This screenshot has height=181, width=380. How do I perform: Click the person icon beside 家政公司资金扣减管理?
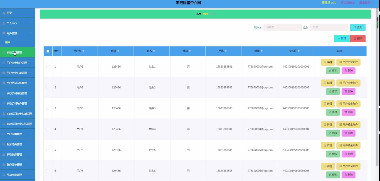coord(4,114)
